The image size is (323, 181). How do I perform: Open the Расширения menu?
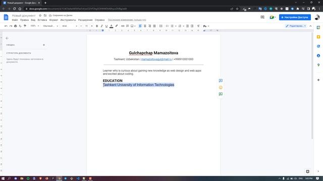coord(85,20)
